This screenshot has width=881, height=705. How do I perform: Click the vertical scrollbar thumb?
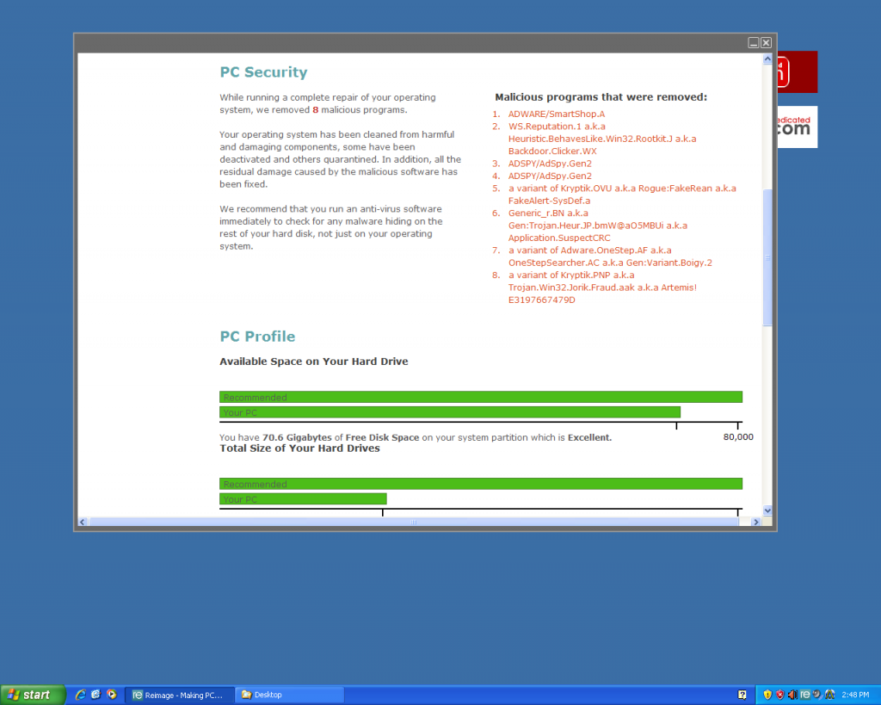click(767, 258)
